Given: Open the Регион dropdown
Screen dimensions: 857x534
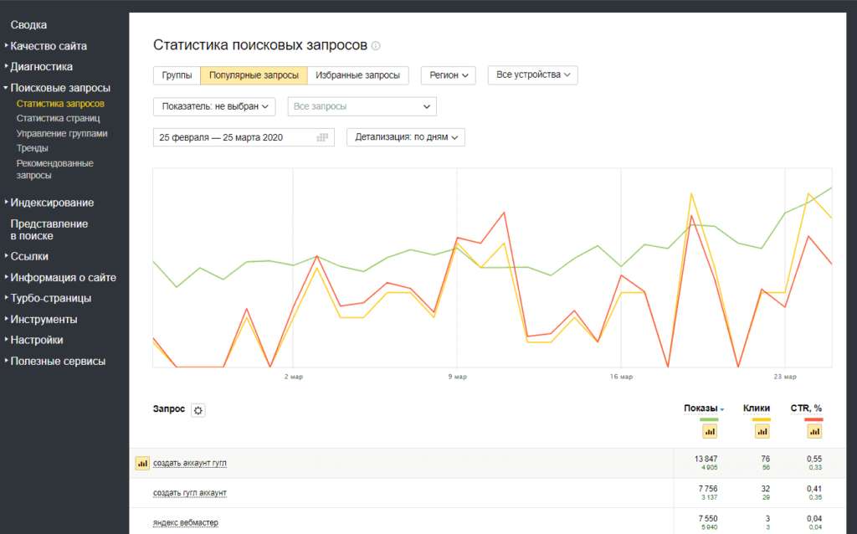Looking at the screenshot, I should pos(449,75).
